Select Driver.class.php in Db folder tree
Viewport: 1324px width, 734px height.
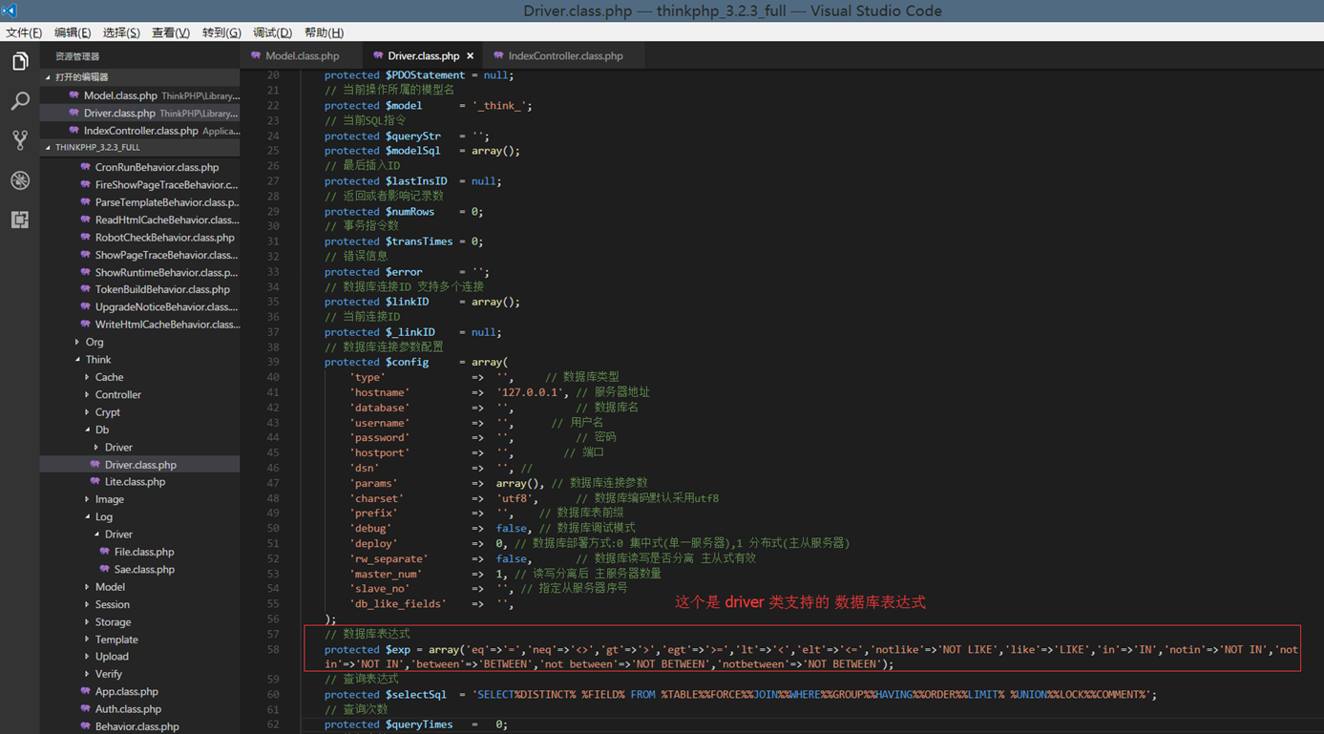point(140,465)
